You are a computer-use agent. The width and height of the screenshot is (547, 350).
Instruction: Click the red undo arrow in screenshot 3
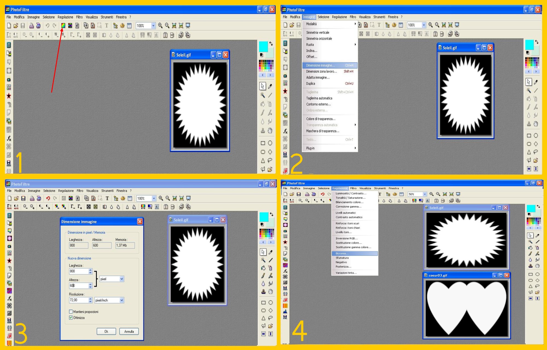click(48, 198)
